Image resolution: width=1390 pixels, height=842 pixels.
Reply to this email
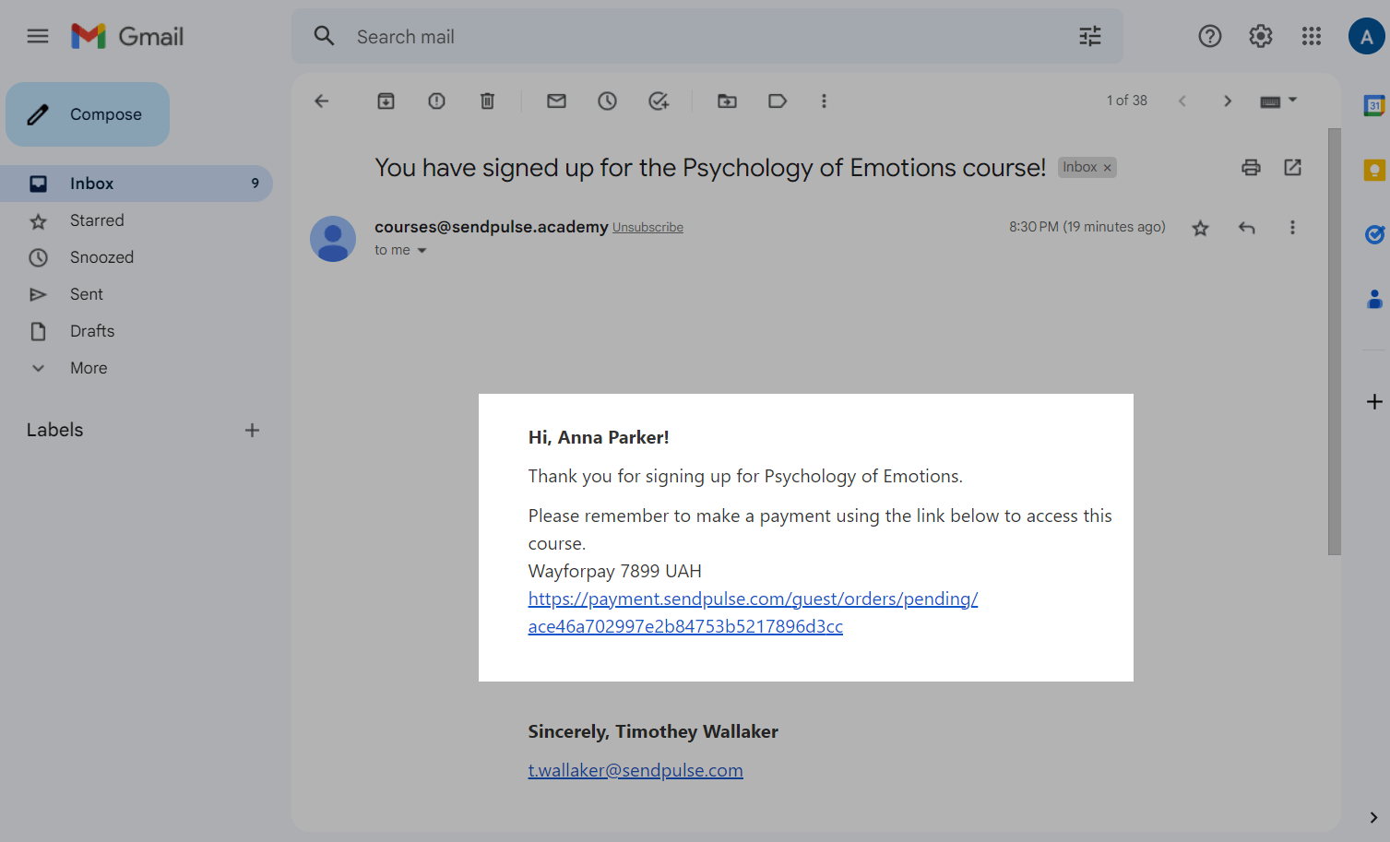click(1246, 228)
